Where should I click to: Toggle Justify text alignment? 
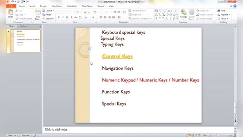[x=114, y=18]
